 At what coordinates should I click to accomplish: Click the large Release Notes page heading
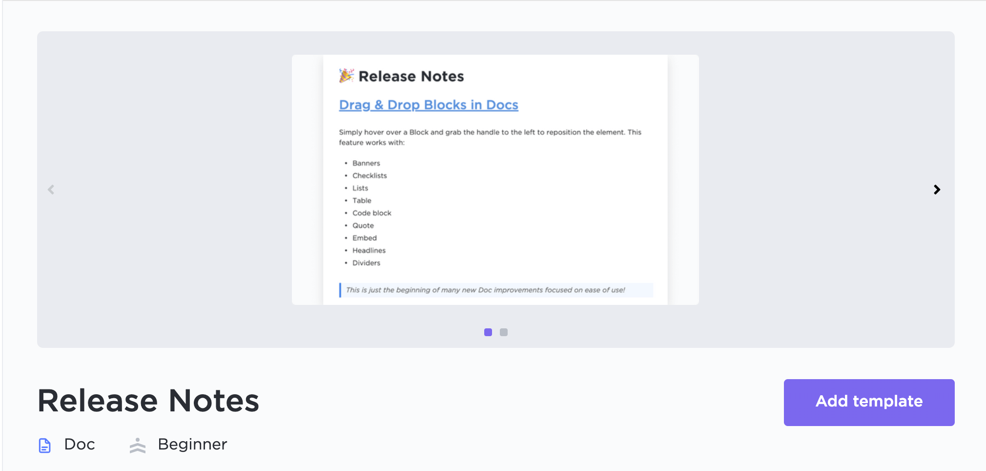click(x=148, y=401)
